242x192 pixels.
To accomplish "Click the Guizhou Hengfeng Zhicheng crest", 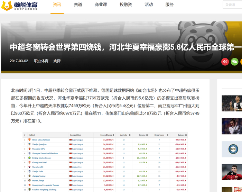I will pos(29,189).
